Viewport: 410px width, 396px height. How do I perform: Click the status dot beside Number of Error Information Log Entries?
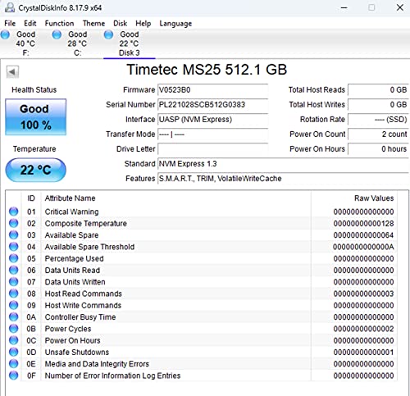click(x=13, y=376)
